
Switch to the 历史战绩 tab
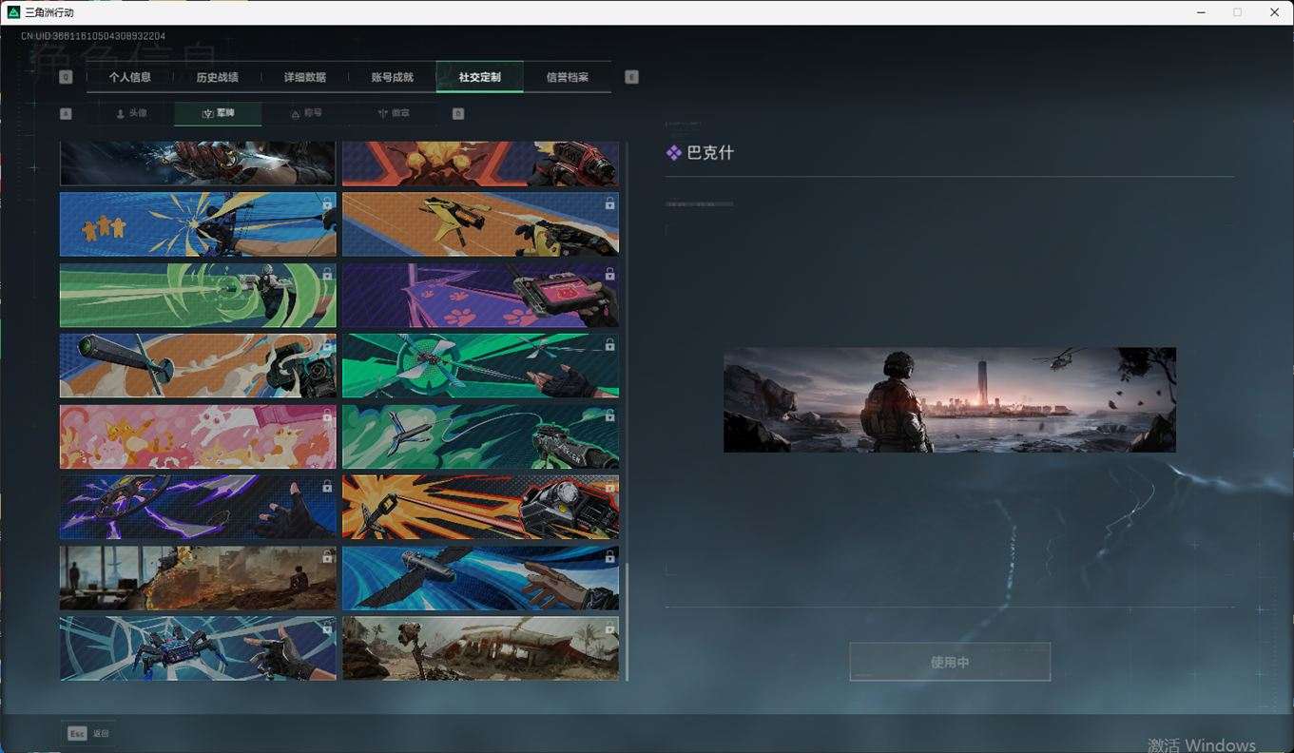(217, 77)
